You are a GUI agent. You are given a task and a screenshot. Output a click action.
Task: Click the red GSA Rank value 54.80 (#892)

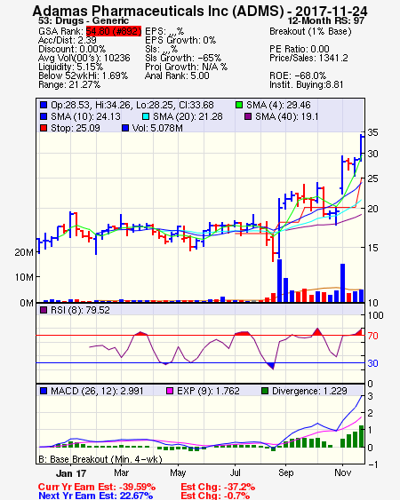point(114,31)
